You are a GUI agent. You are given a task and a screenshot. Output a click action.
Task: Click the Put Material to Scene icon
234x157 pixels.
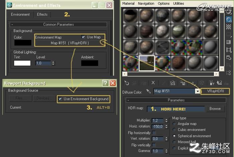(134, 83)
